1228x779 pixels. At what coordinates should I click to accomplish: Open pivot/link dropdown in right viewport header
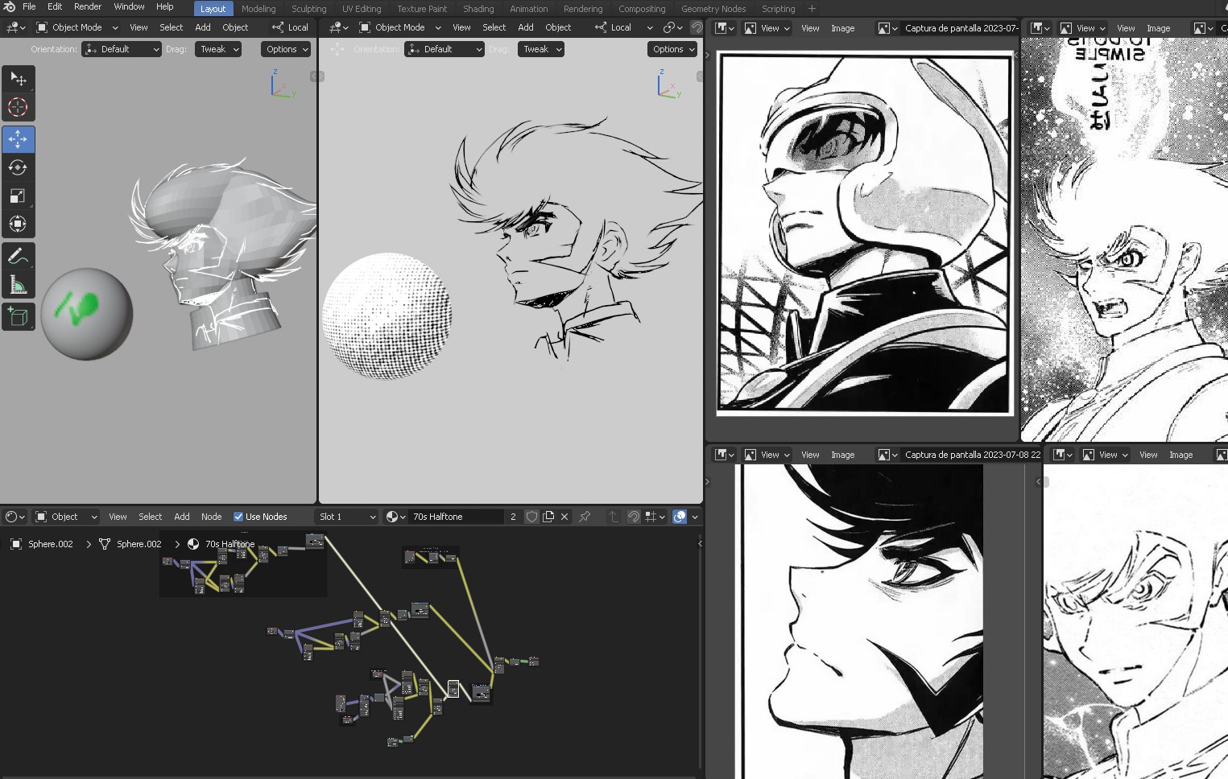672,27
